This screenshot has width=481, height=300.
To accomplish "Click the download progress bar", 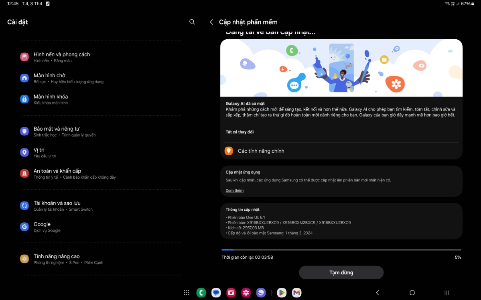I will click(341, 250).
